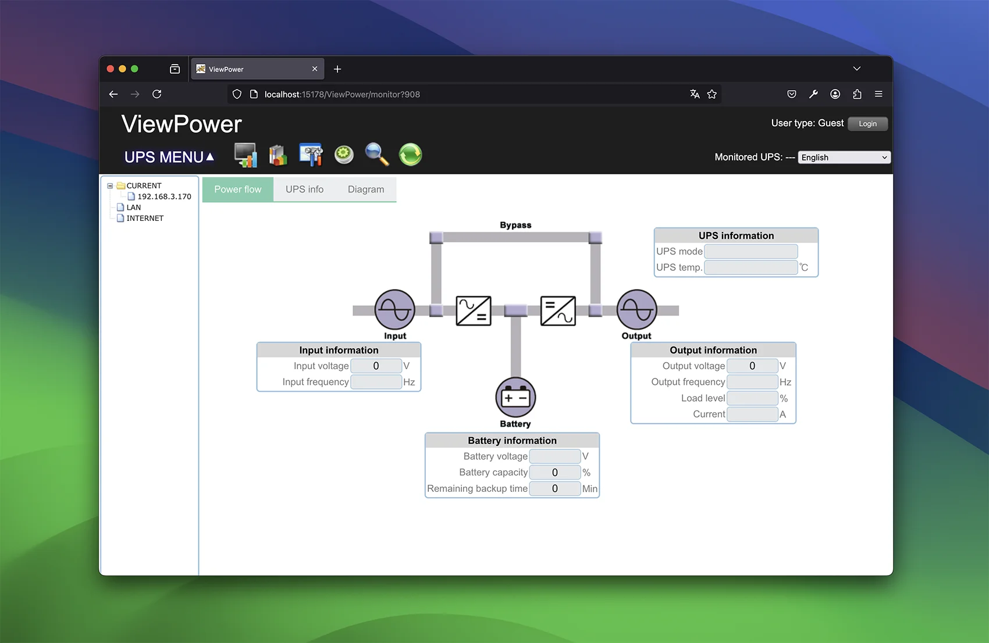Click the green refresh globe icon

point(410,155)
